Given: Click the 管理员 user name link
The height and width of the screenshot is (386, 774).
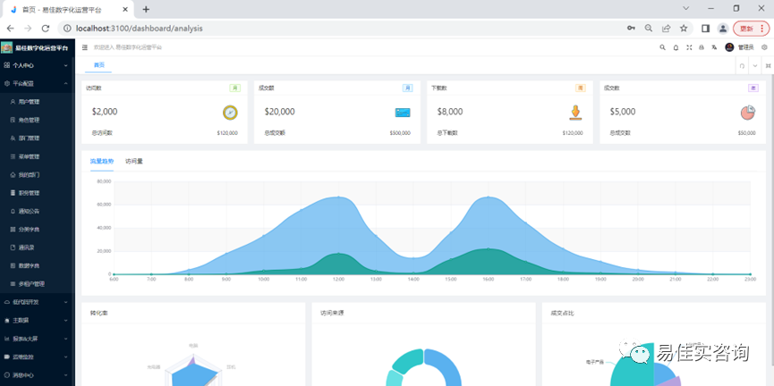Looking at the screenshot, I should click(x=746, y=47).
